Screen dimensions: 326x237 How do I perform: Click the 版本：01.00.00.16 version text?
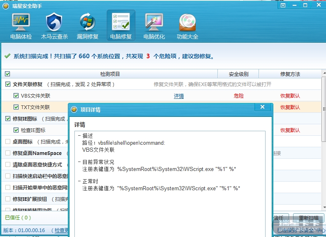pos(24,230)
